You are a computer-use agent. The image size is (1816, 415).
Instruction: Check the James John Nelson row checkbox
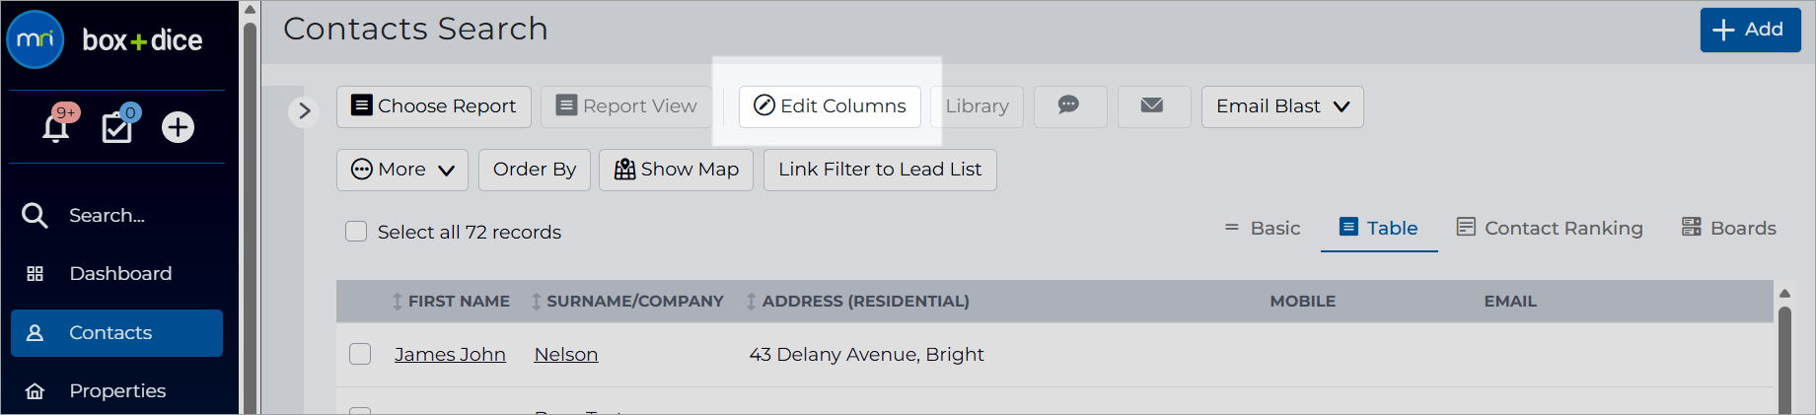[x=360, y=354]
